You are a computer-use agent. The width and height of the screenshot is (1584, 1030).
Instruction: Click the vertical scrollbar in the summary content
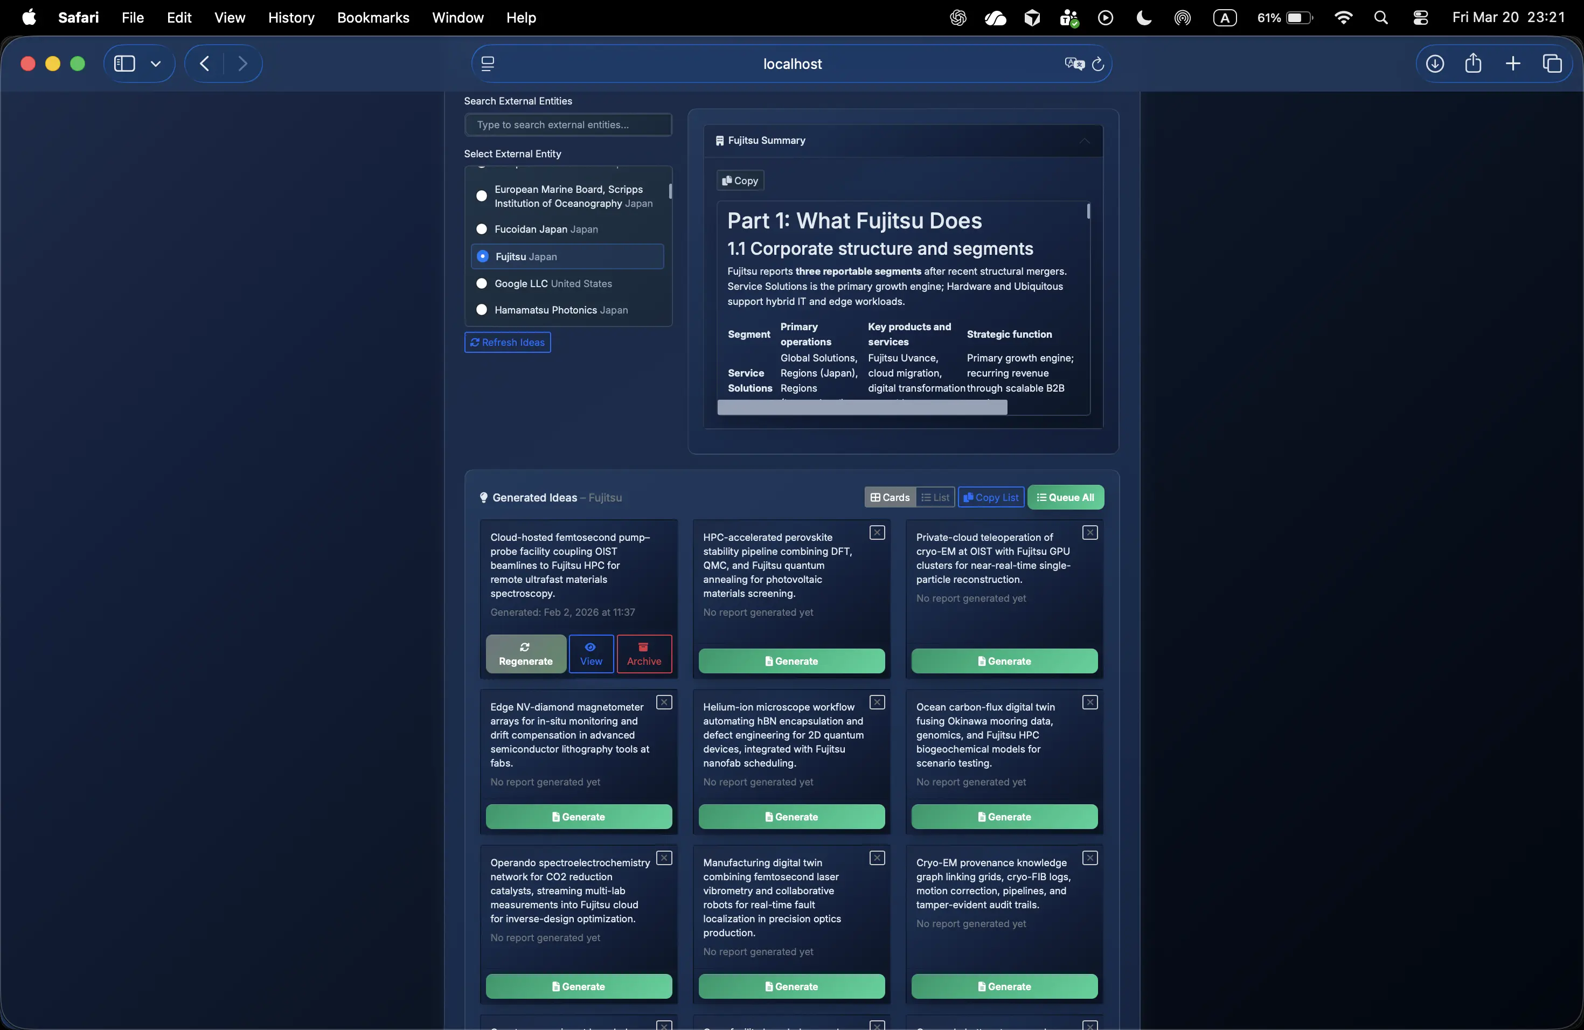pos(1088,211)
